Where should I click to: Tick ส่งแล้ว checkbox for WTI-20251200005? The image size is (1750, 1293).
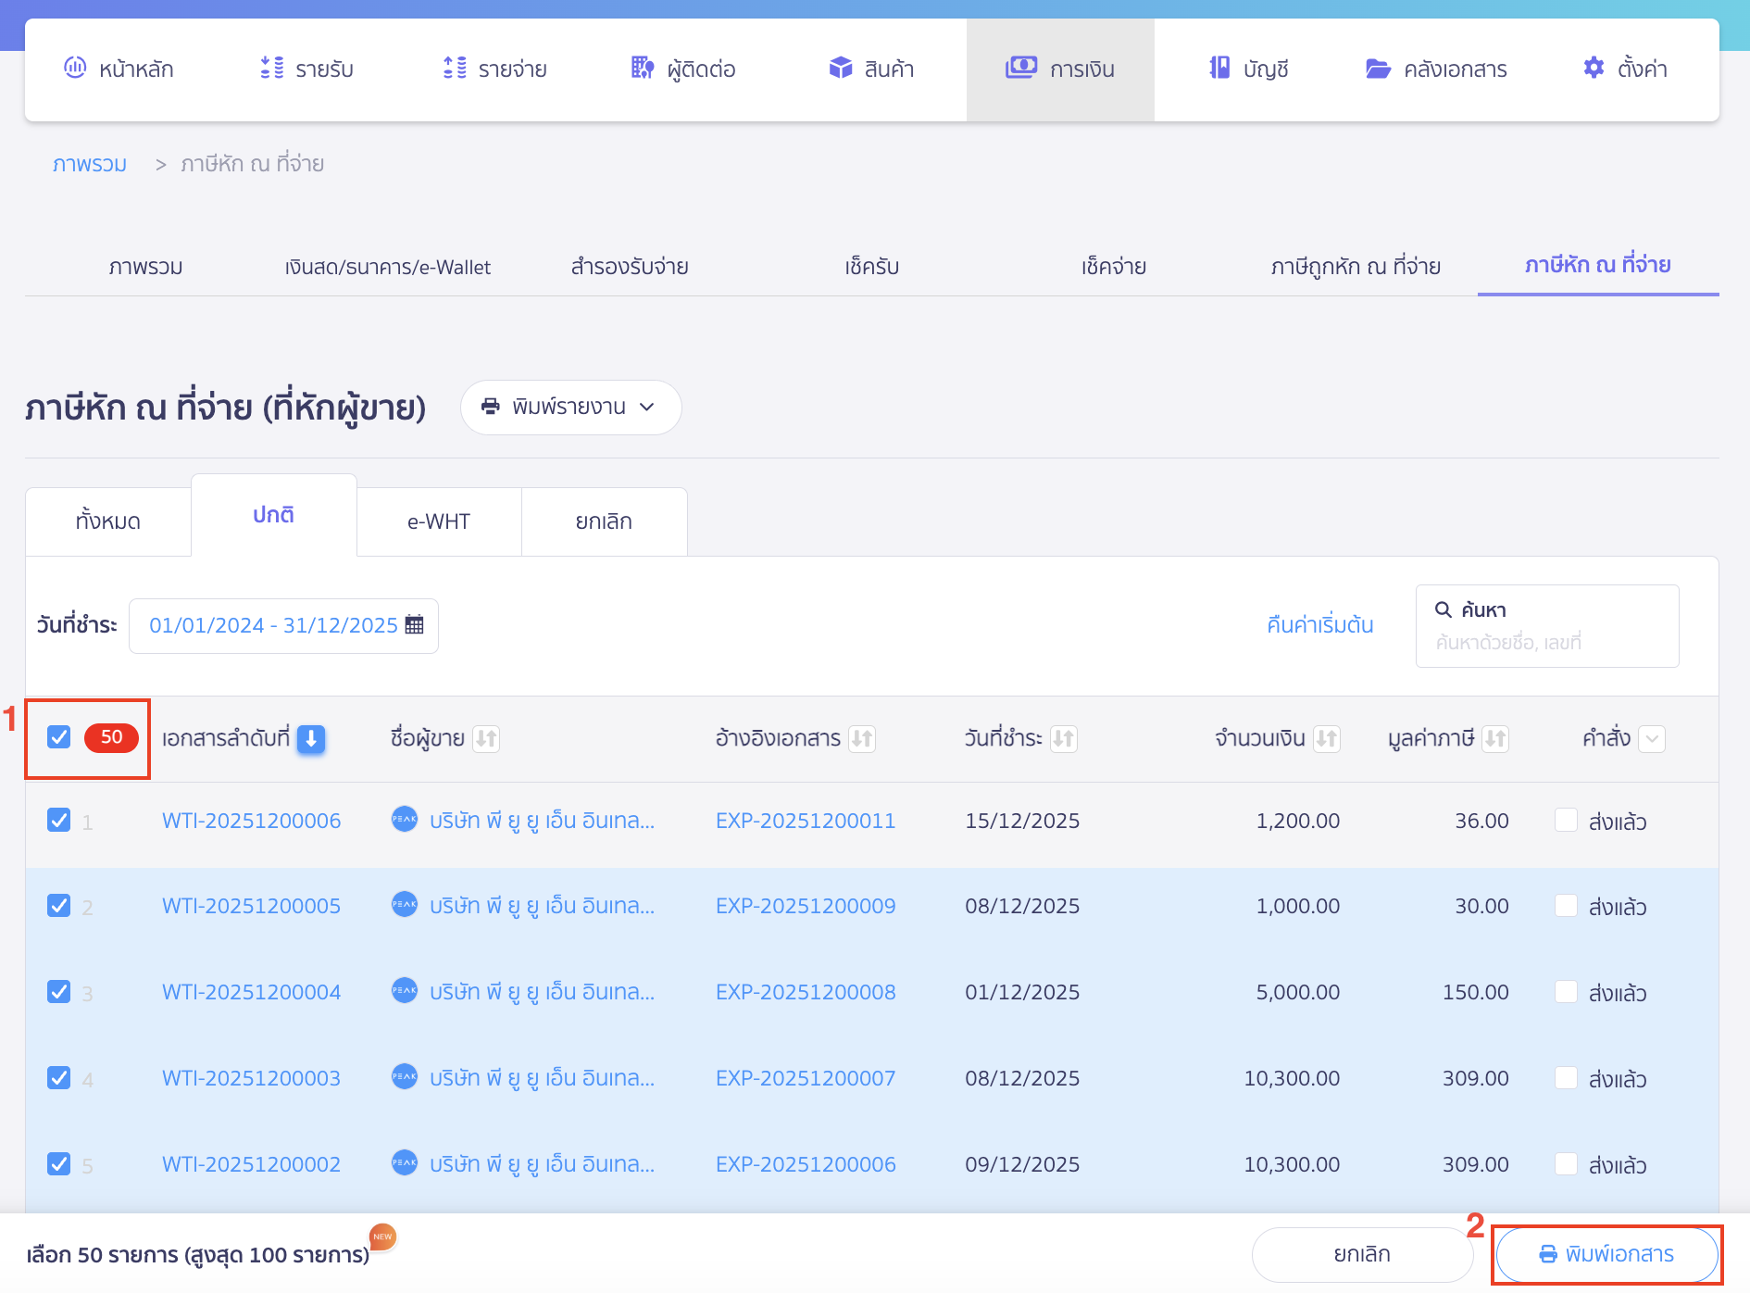pos(1566,906)
